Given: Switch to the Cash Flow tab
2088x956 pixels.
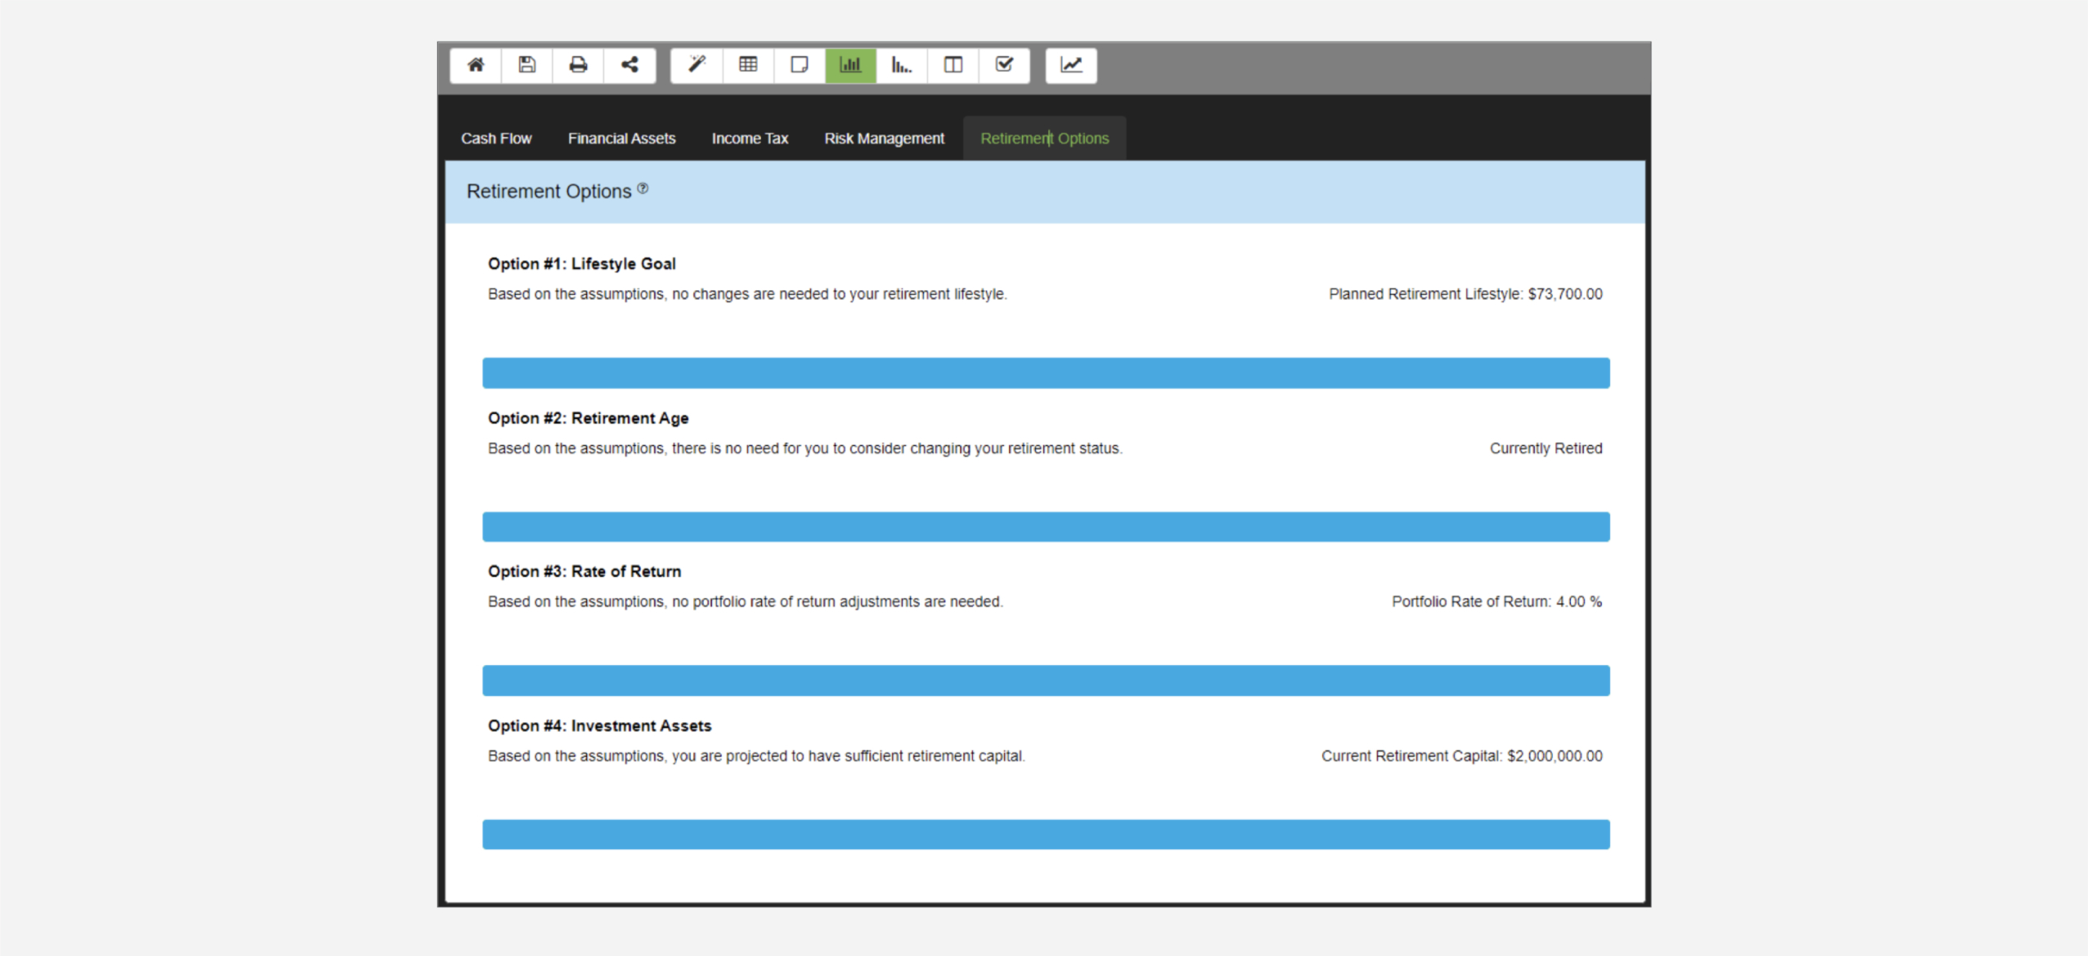Looking at the screenshot, I should (496, 139).
